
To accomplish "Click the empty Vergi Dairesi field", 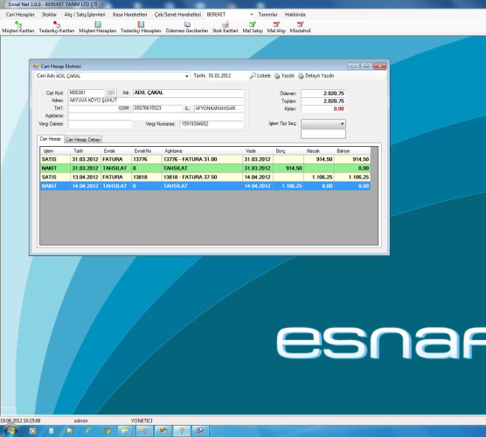I will (x=100, y=124).
